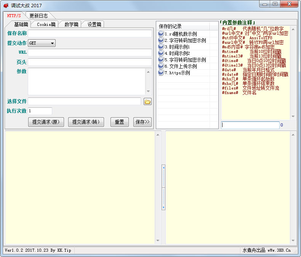Click the 保存的记录 column header

coord(183,26)
